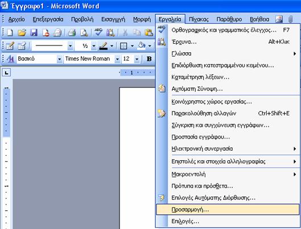Click in the Βασικό style name field
Viewport: 301px width, 229px height.
(x=36, y=59)
